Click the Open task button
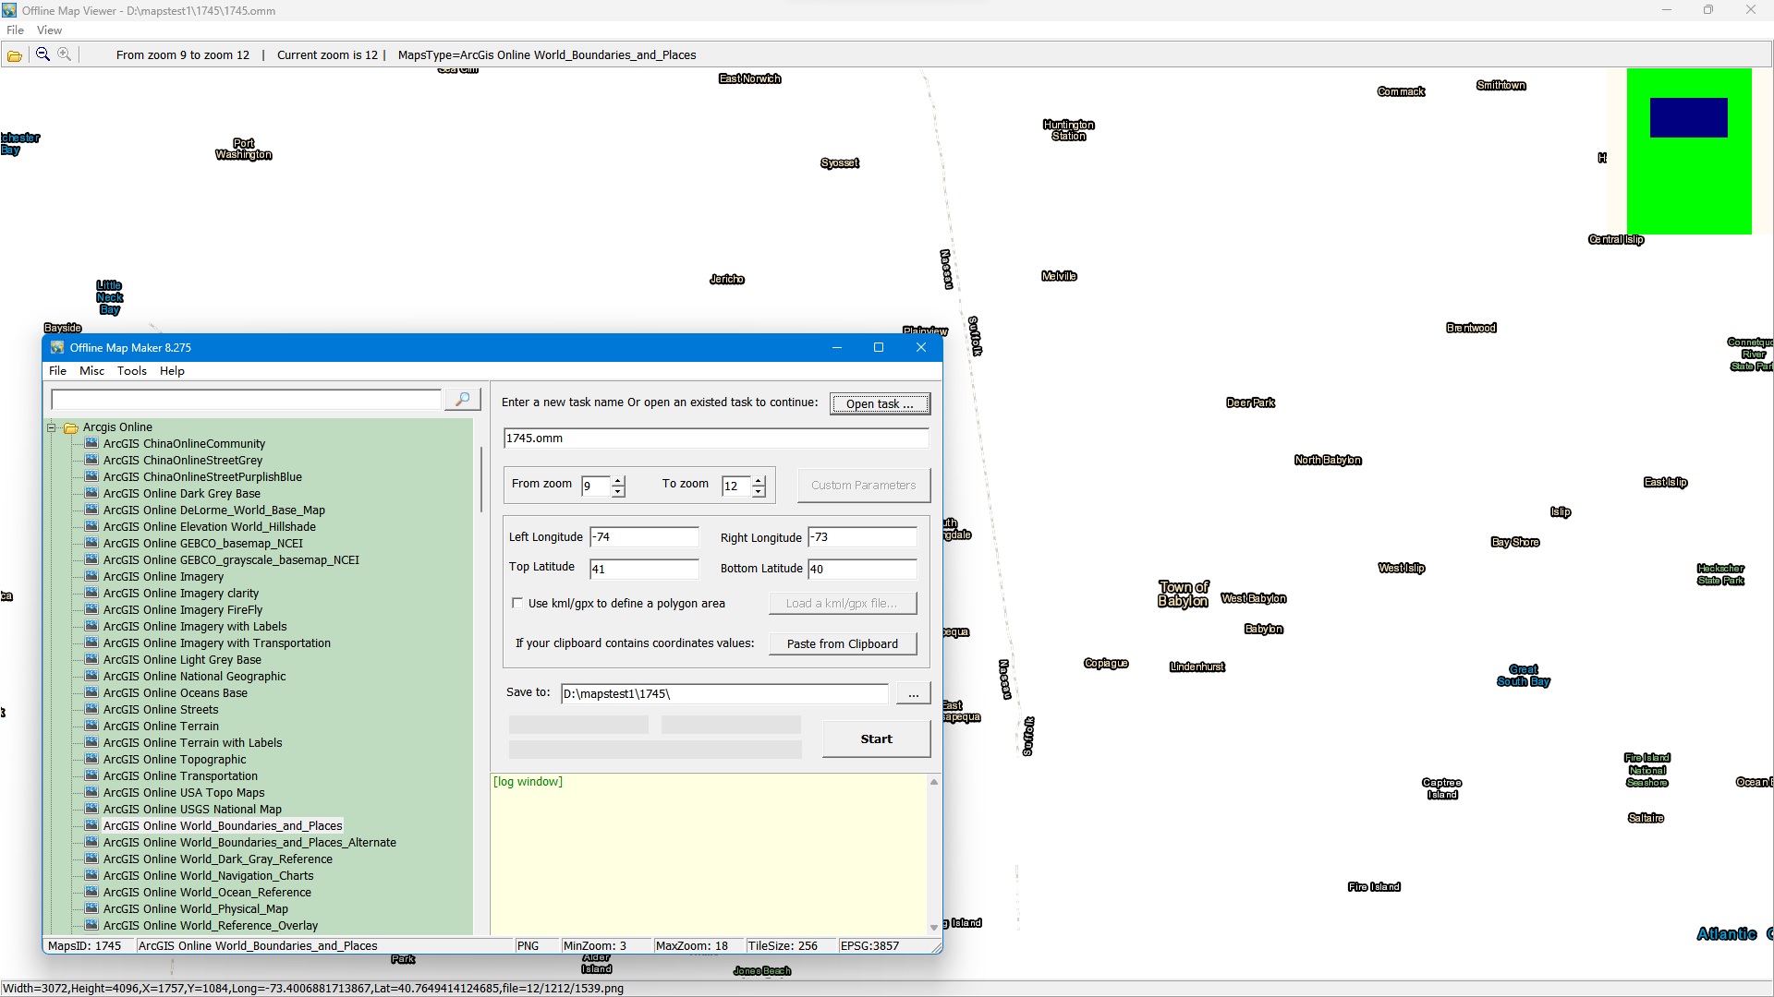 880,403
